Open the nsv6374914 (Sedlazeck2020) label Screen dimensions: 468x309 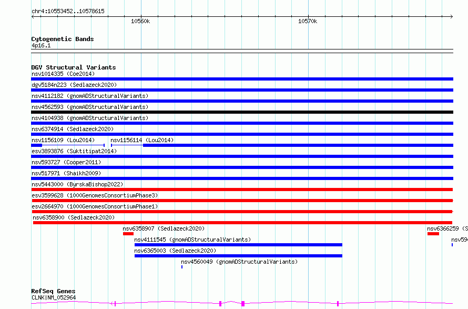(x=73, y=129)
